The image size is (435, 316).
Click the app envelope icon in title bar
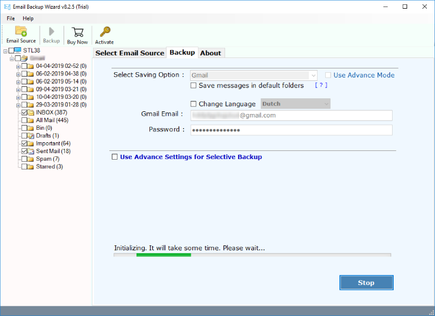(8, 7)
